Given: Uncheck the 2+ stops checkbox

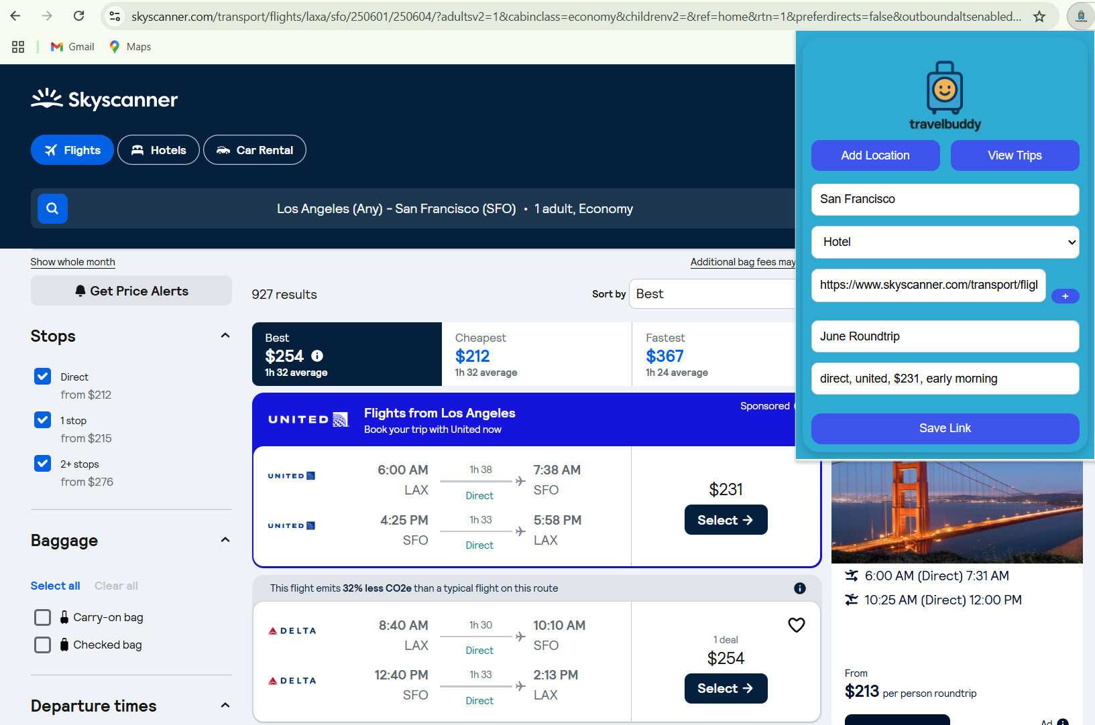Looking at the screenshot, I should [x=42, y=464].
